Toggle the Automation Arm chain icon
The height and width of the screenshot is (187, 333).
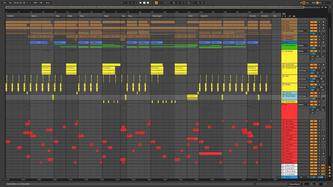point(156,3)
